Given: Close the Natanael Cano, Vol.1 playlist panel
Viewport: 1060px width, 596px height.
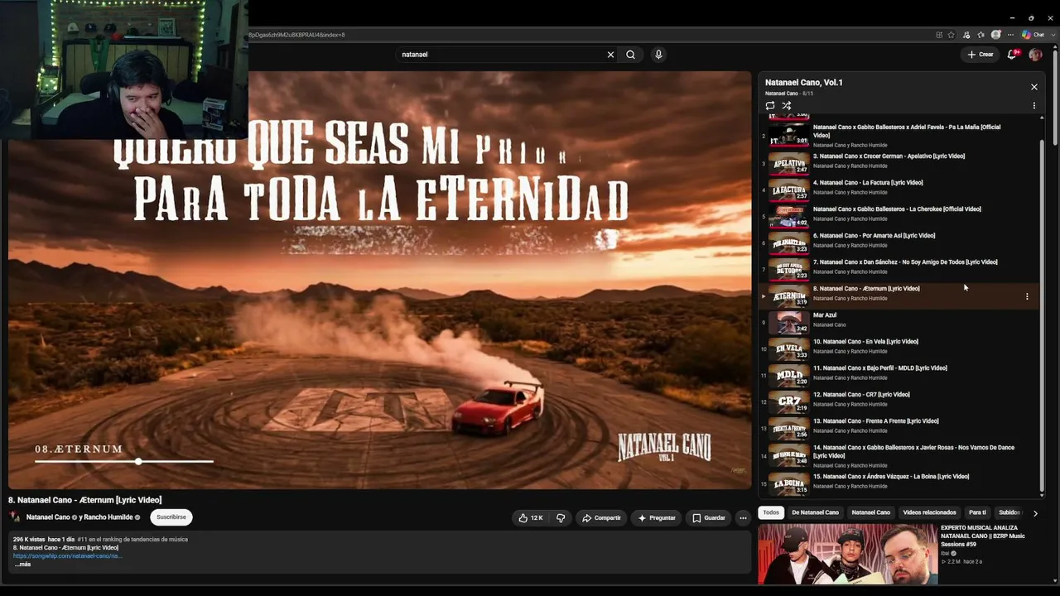Looking at the screenshot, I should pos(1033,87).
